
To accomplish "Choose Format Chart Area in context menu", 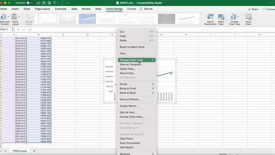I will pyautogui.click(x=137, y=117).
